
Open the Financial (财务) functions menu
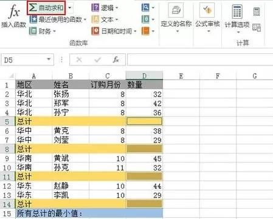tap(43, 31)
